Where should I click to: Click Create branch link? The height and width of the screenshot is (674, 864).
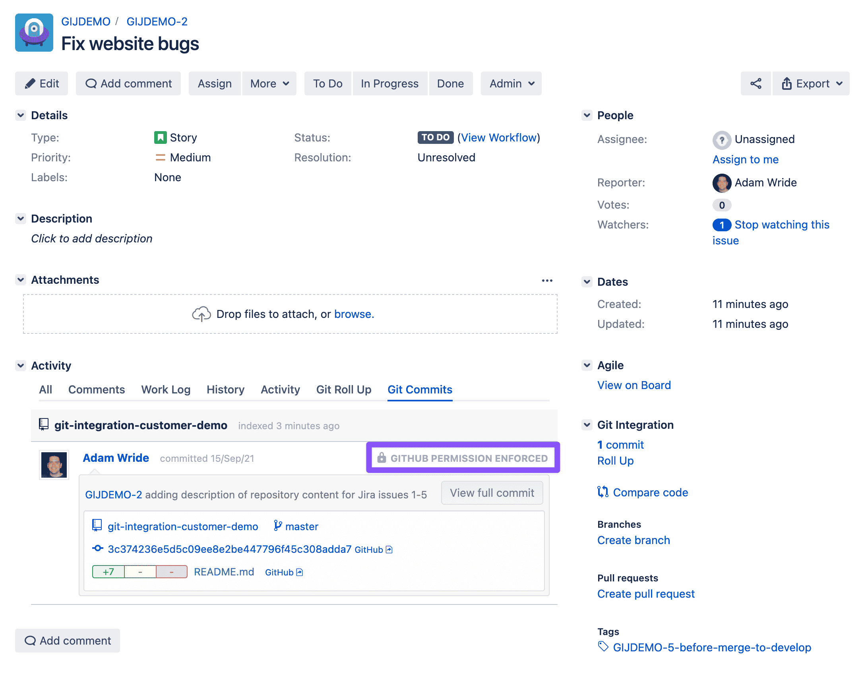[633, 540]
